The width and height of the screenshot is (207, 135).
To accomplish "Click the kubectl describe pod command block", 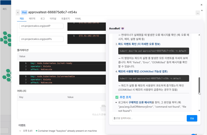I will [154, 51].
